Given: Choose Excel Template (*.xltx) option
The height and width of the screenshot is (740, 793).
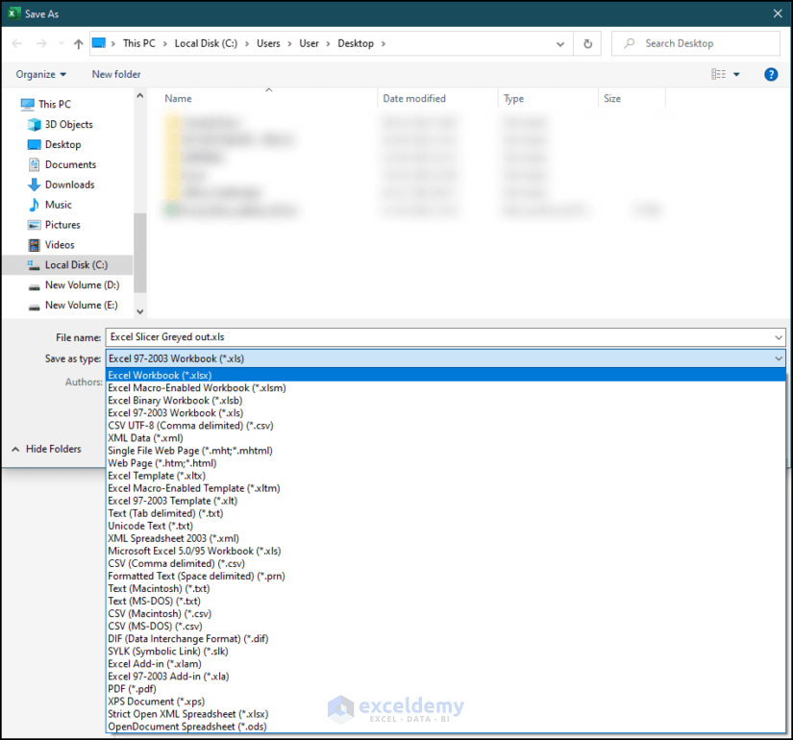Looking at the screenshot, I should coord(446,476).
